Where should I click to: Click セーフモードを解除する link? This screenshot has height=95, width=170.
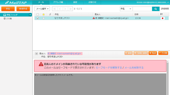click(109, 68)
